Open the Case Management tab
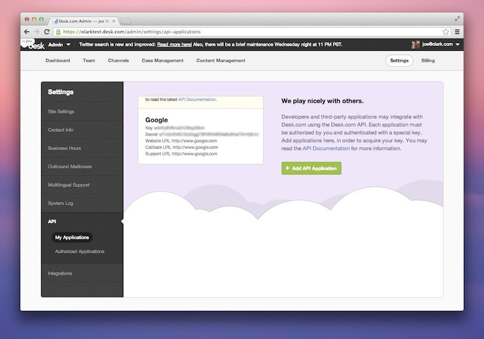Image resolution: width=484 pixels, height=339 pixels. click(x=162, y=61)
